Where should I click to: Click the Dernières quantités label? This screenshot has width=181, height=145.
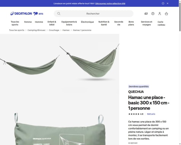coord(139,87)
